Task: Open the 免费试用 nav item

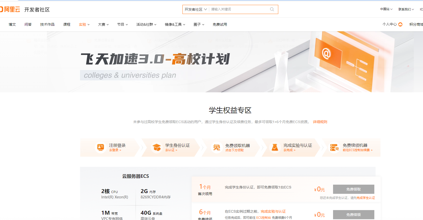Action: coord(220,24)
